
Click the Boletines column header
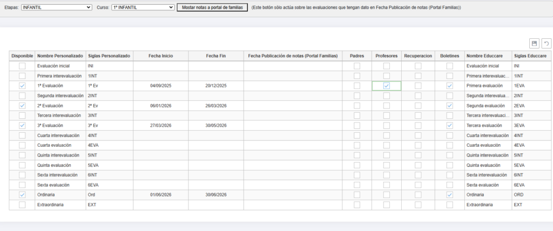tap(449, 56)
